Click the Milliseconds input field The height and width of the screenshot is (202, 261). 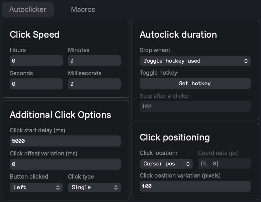coord(94,84)
